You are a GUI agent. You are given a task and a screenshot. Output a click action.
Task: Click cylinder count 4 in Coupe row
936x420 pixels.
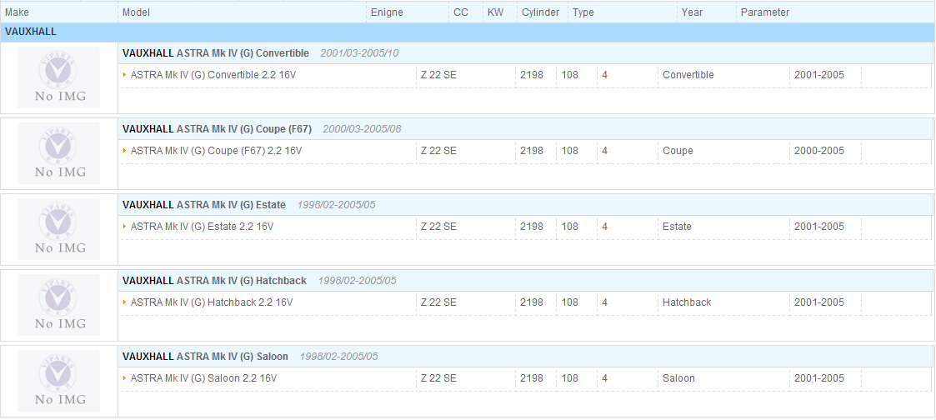pyautogui.click(x=605, y=151)
